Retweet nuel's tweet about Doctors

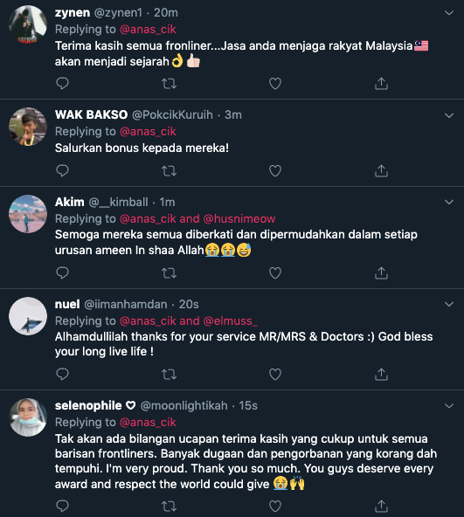pos(169,375)
